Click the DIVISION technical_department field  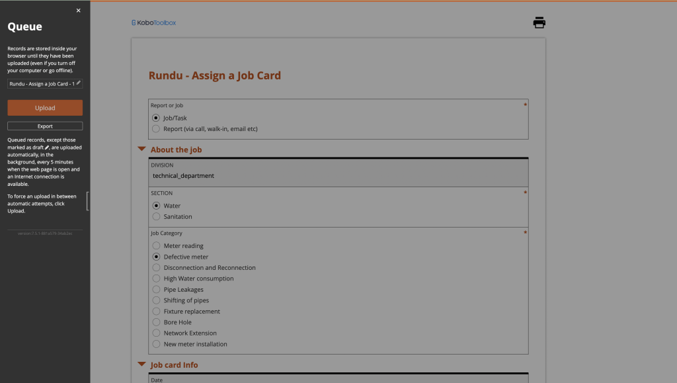pos(338,176)
